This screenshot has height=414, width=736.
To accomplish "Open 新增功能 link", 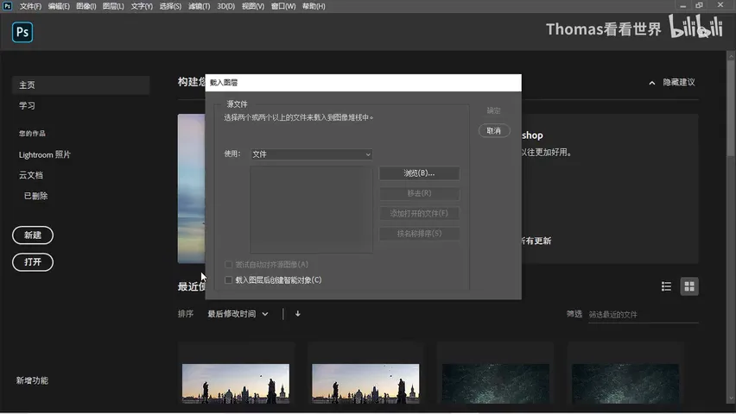I will click(x=32, y=380).
